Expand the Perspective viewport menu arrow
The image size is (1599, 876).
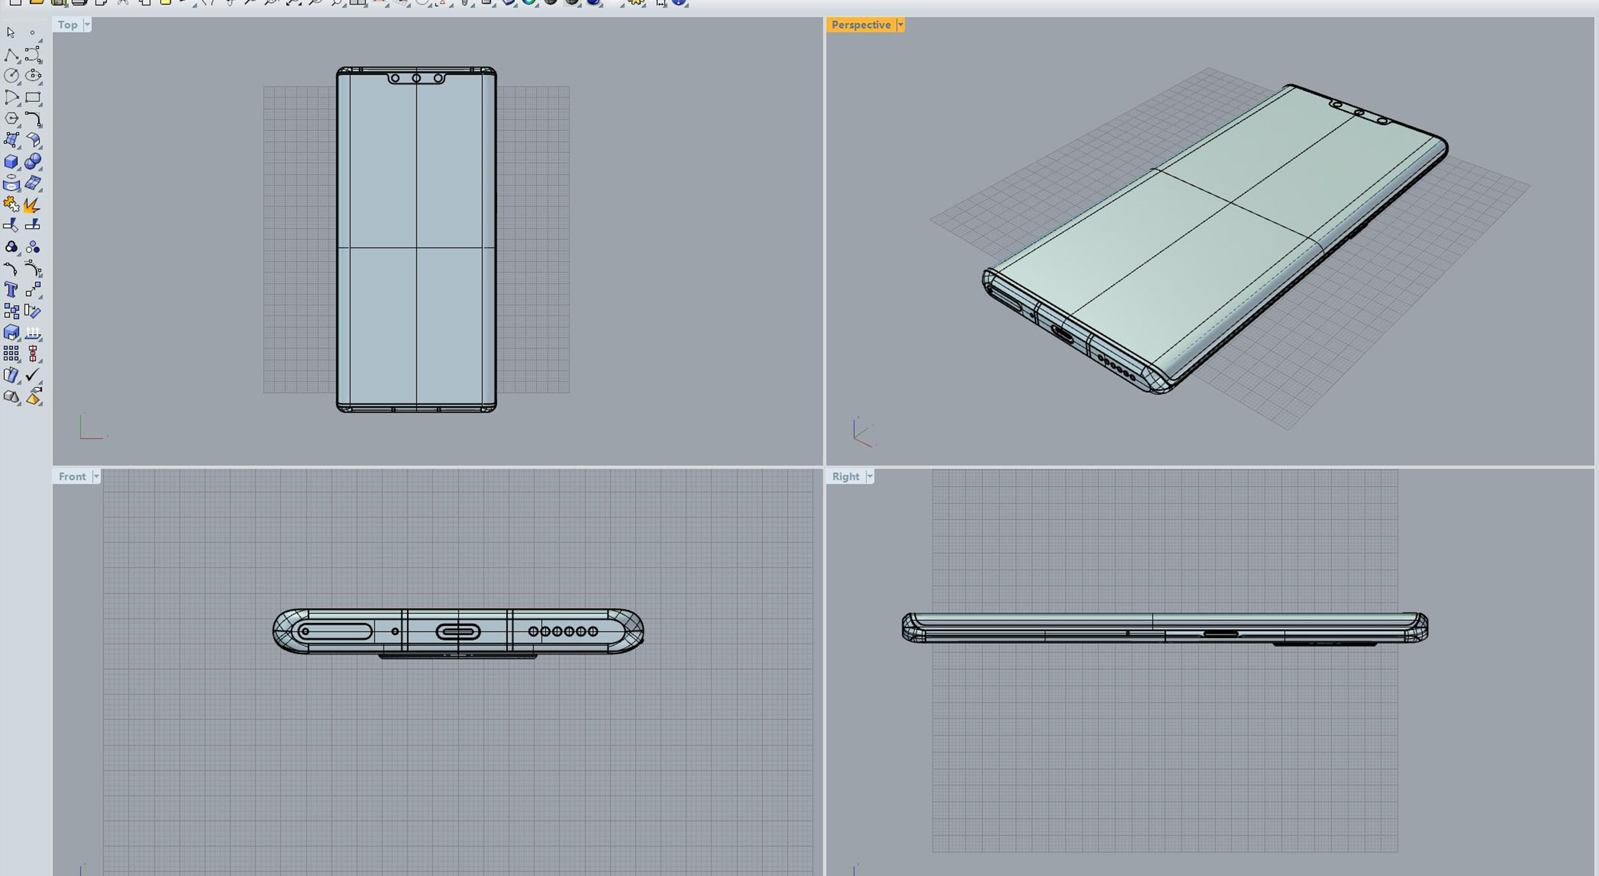(x=900, y=25)
